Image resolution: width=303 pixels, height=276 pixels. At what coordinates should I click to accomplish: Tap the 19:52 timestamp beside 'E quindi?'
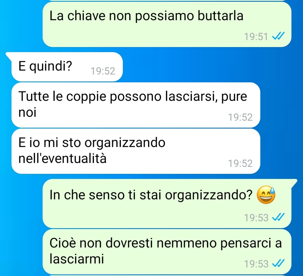pos(103,71)
